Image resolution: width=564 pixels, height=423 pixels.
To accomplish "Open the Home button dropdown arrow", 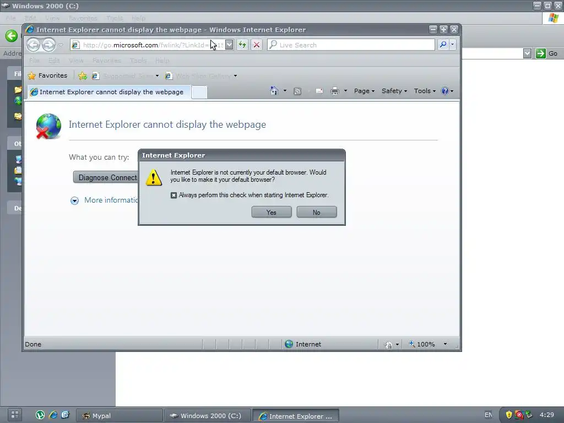I will tap(285, 91).
